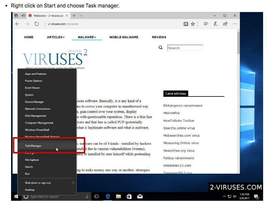Screen dimensions: 267x204
Task: Select Apps and Features
Action: point(47,74)
